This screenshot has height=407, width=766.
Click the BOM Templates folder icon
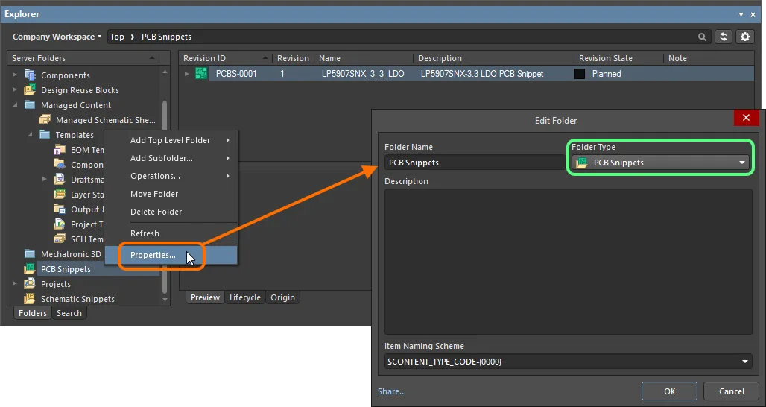(x=60, y=150)
